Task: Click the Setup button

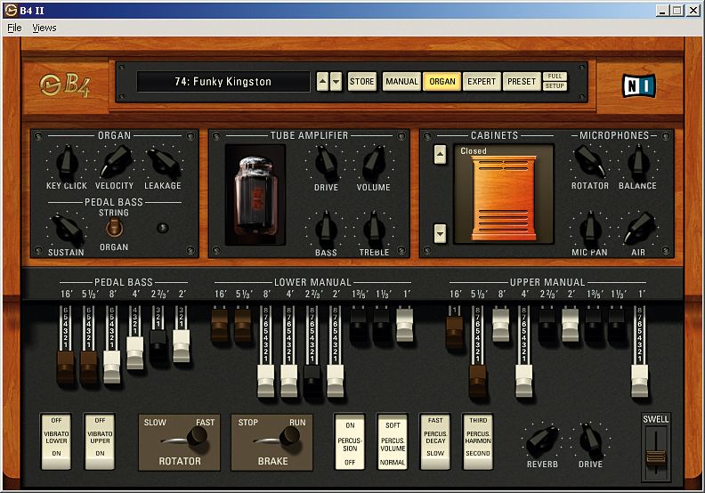Action: point(555,86)
